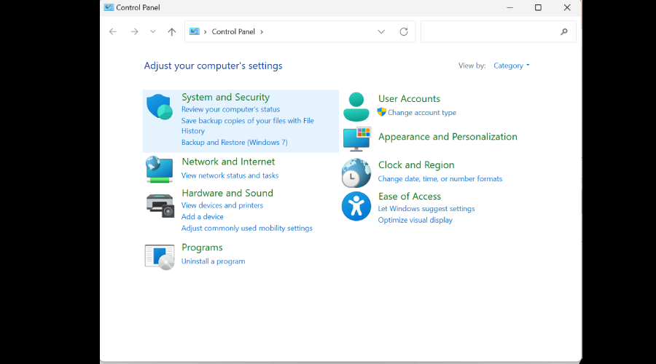
Task: Expand the chevron after Control Panel breadcrumb
Action: (262, 32)
